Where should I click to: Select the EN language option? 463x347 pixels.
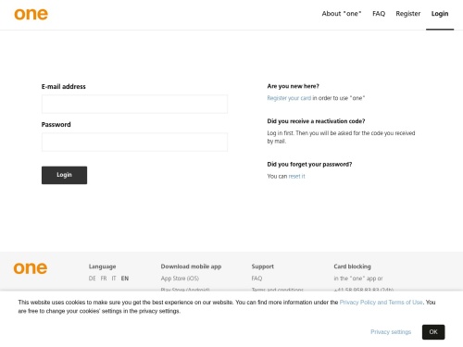(125, 279)
